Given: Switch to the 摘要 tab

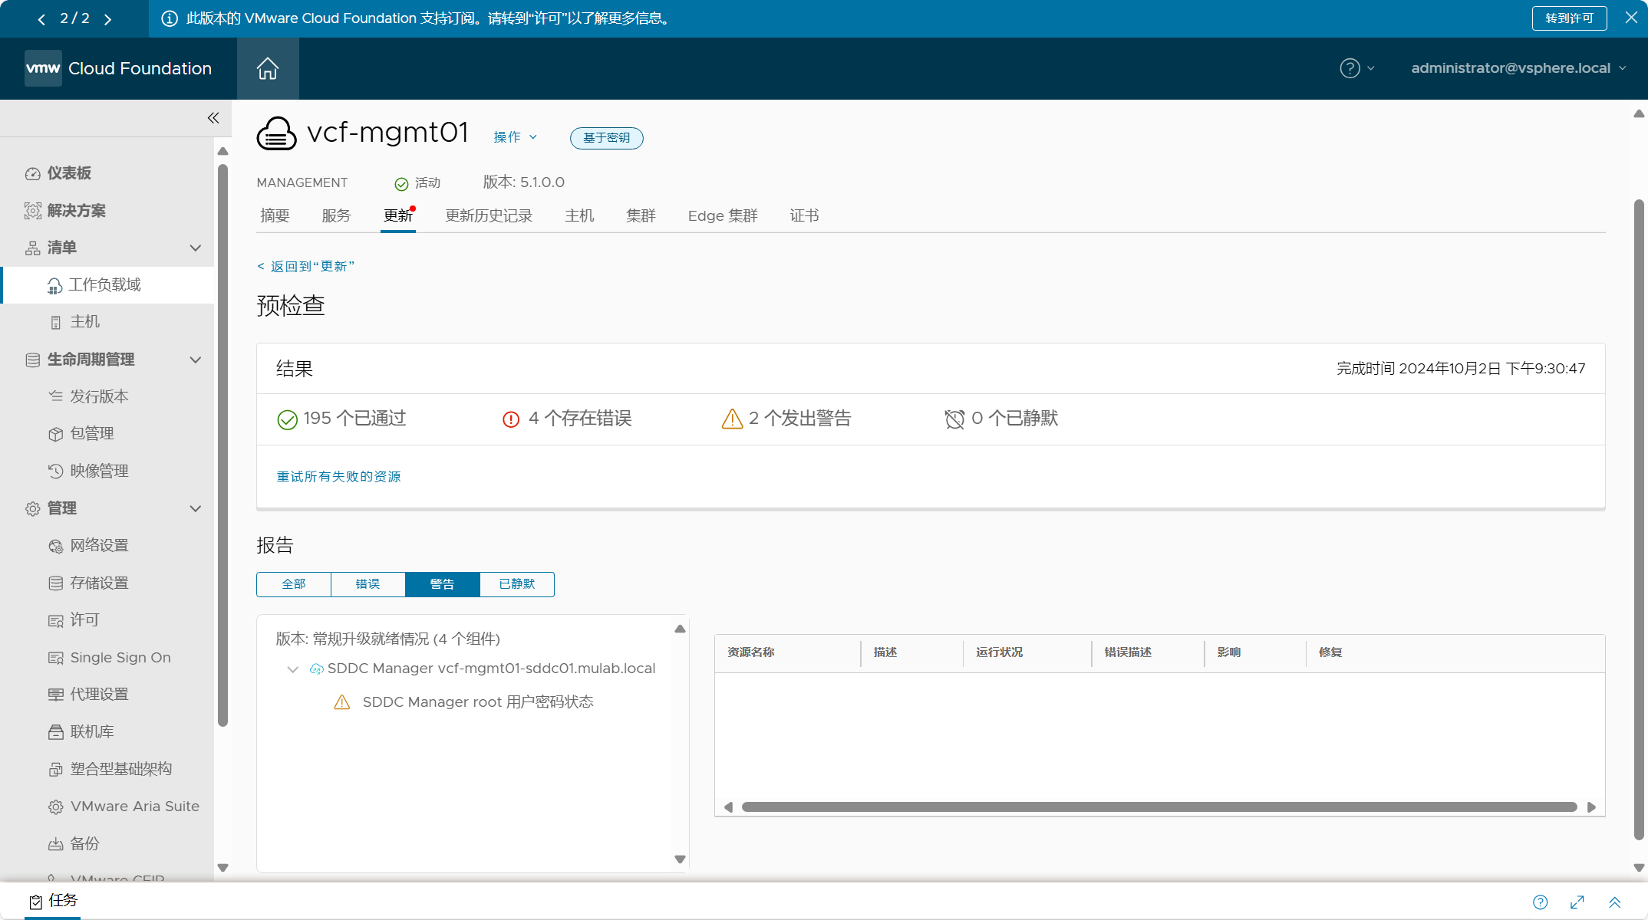Looking at the screenshot, I should (275, 215).
